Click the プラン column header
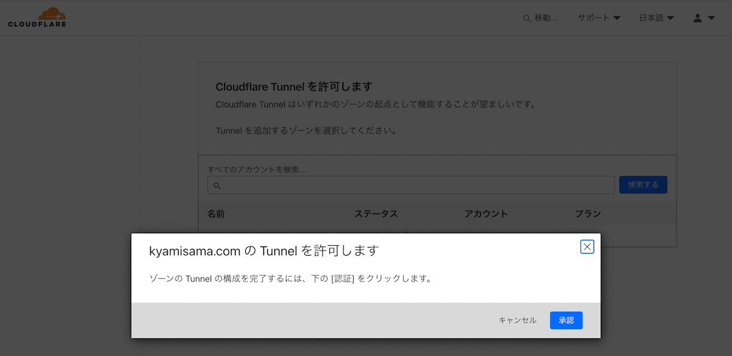This screenshot has height=356, width=732. point(588,214)
